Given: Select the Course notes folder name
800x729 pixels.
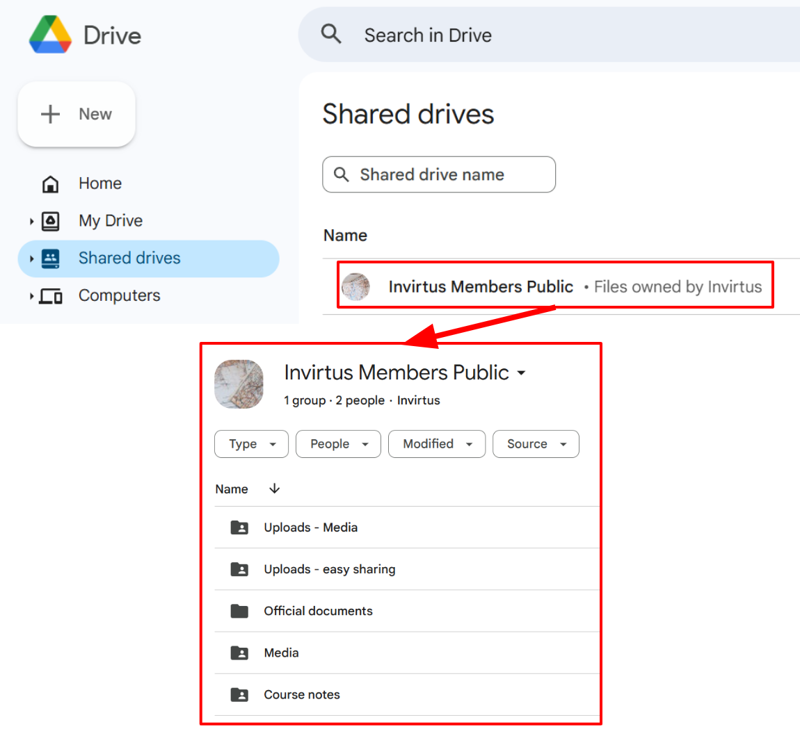Looking at the screenshot, I should (302, 694).
